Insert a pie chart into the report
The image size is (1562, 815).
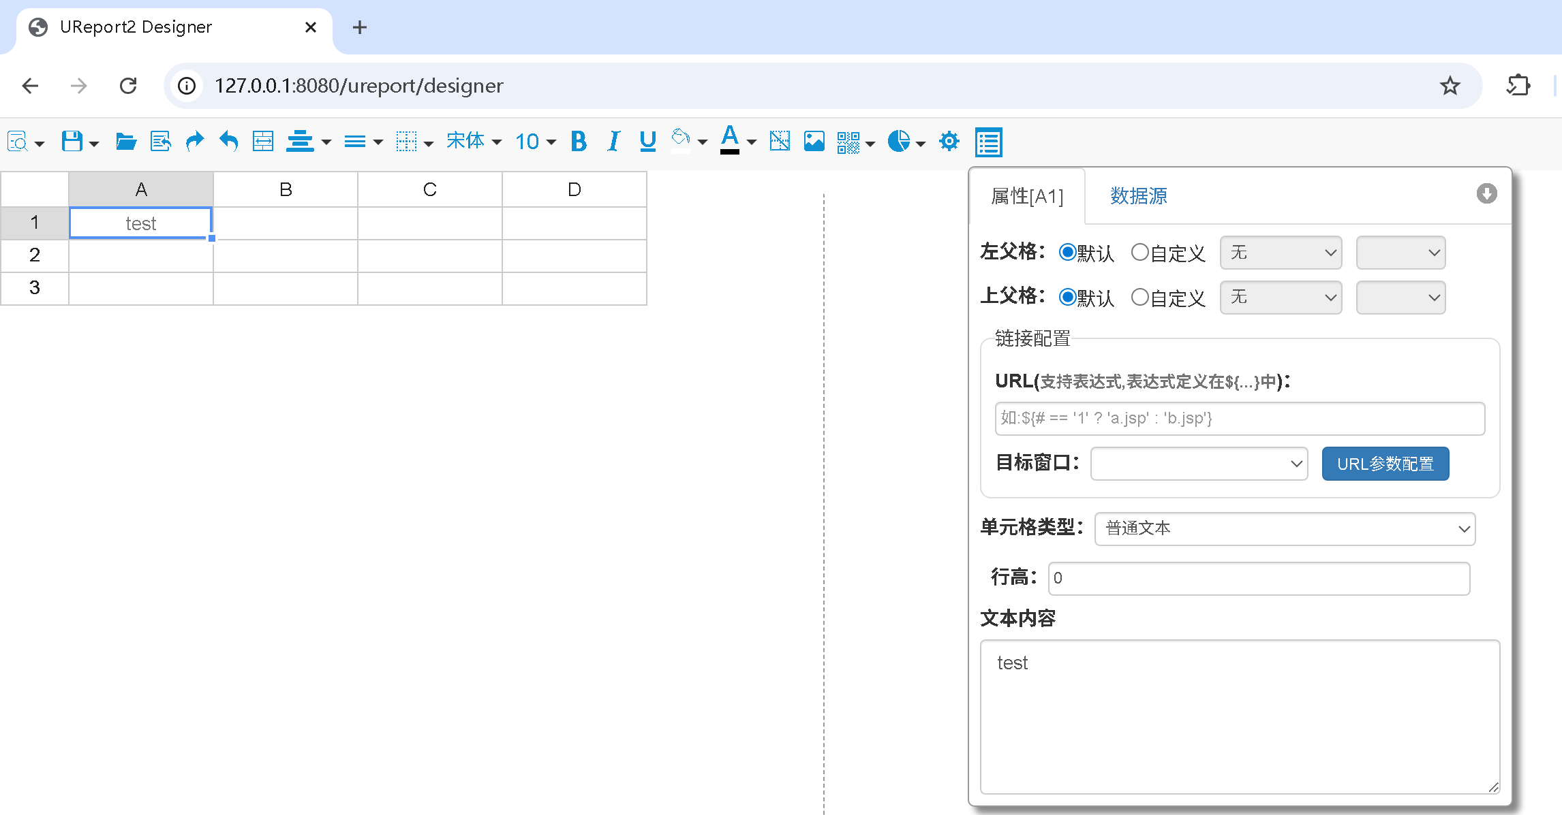pyautogui.click(x=899, y=141)
